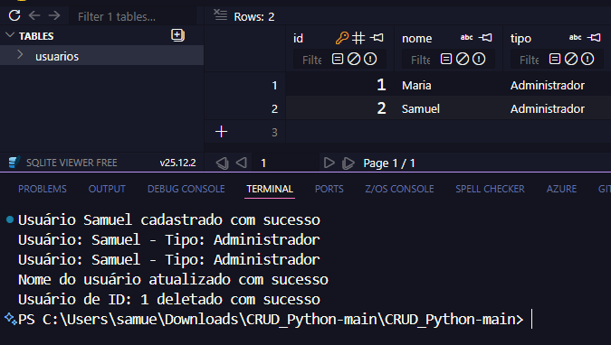Sort by the nome column header

[x=417, y=39]
